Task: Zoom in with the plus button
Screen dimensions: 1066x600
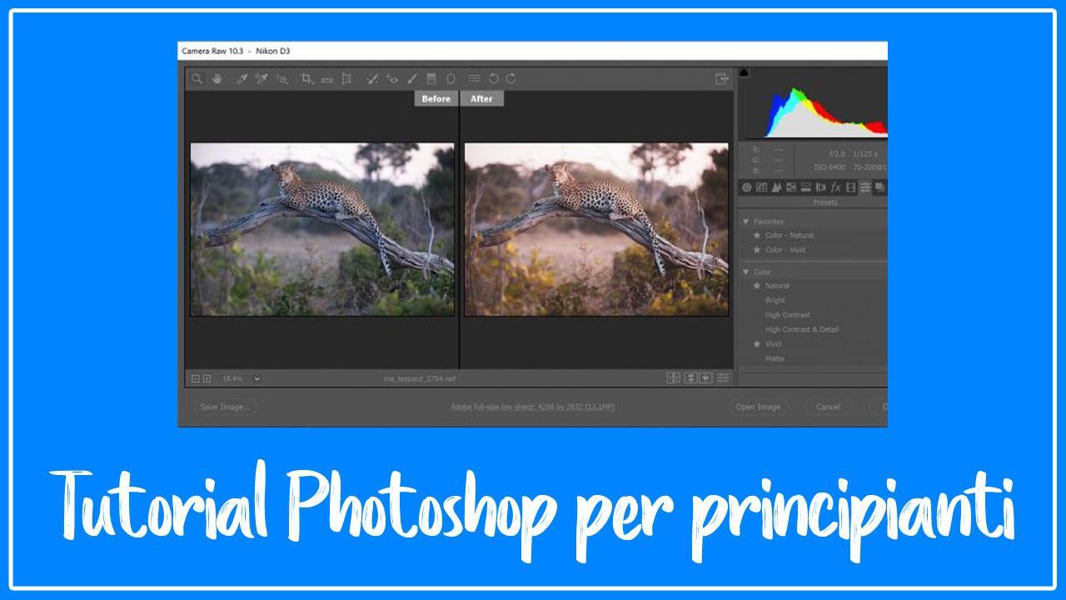Action: tap(207, 378)
